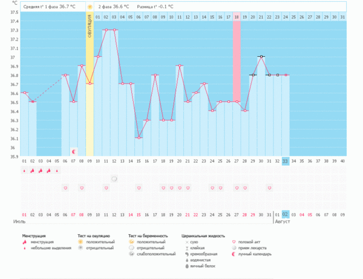The height and width of the screenshot is (279, 363).
Task: Click the light discharge drop on cycle day 05
Action: (57, 171)
